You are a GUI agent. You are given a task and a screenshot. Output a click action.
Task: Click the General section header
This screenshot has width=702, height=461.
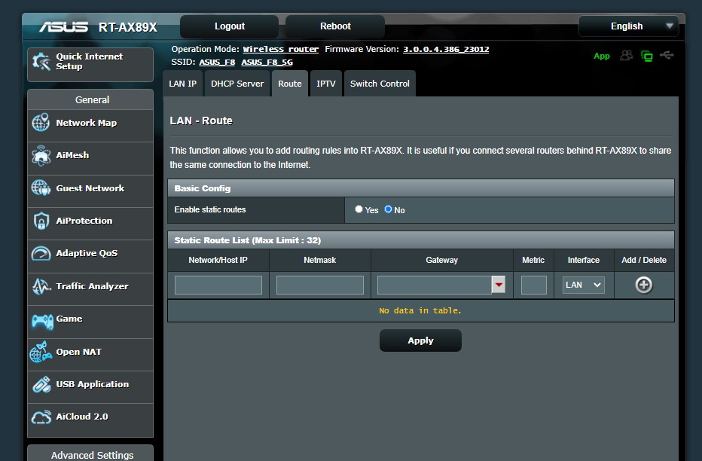92,100
